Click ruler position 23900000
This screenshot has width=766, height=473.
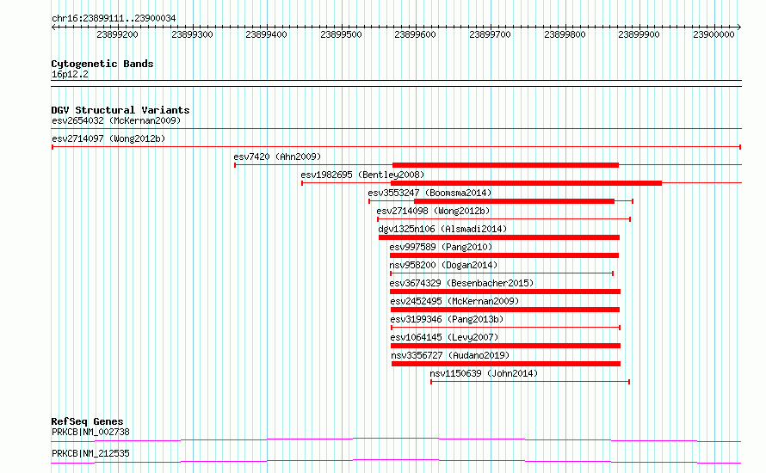713,34
